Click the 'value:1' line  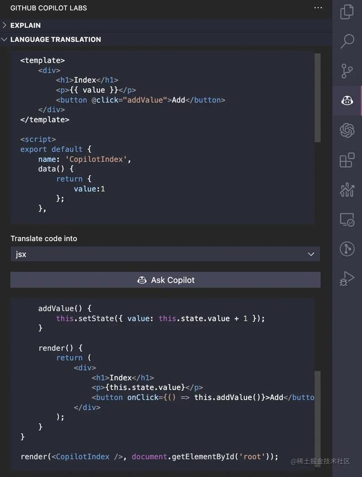coord(89,189)
